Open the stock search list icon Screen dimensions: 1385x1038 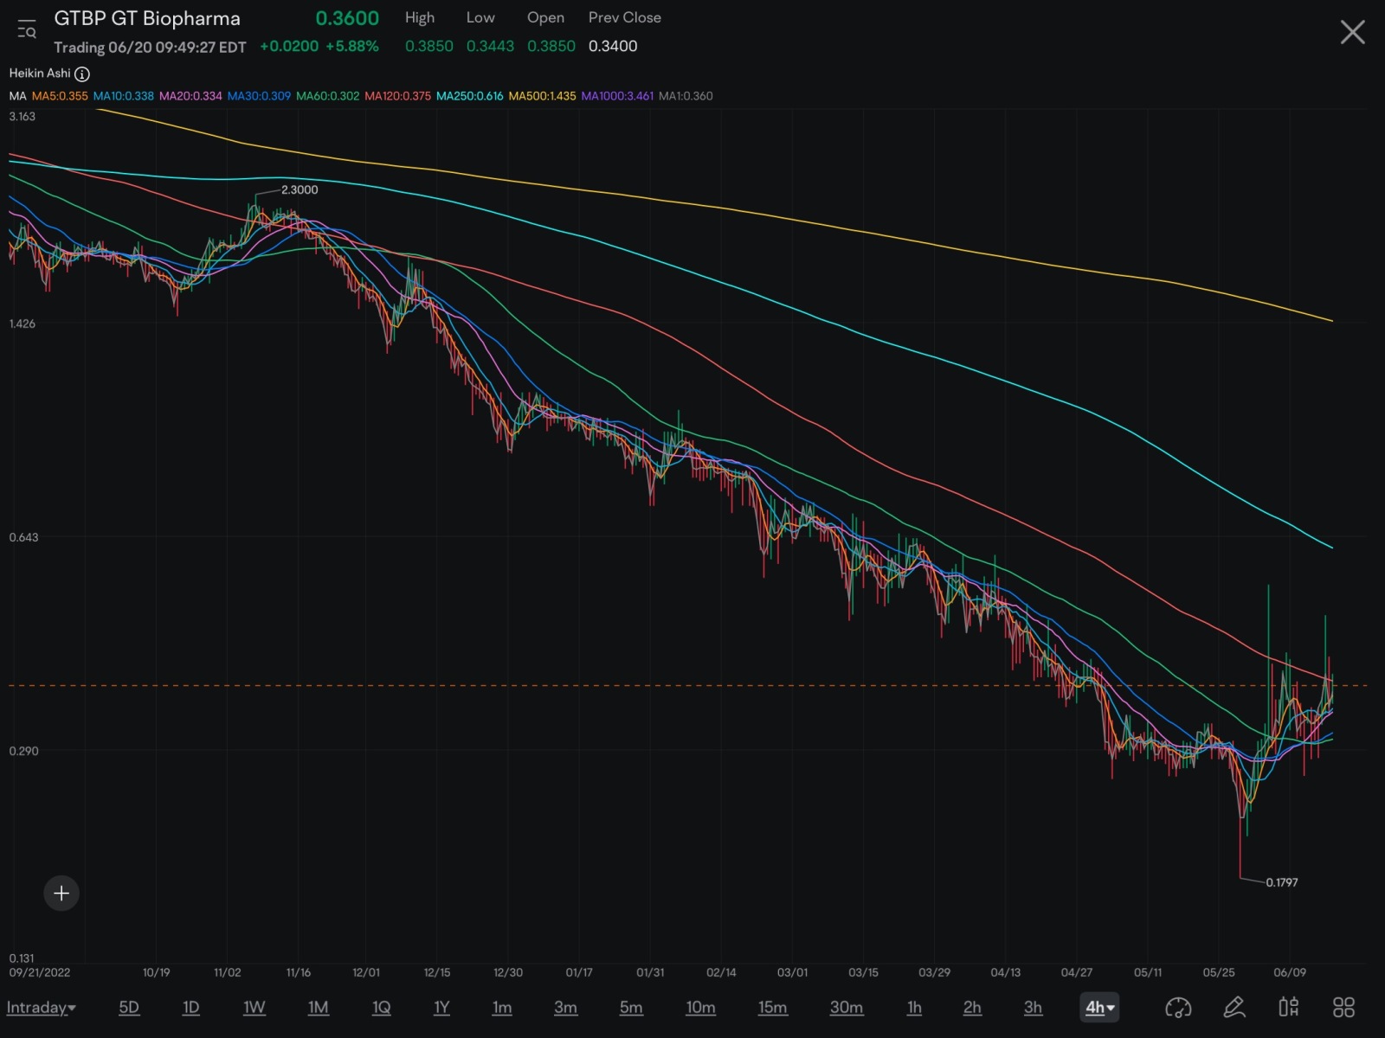click(x=27, y=30)
